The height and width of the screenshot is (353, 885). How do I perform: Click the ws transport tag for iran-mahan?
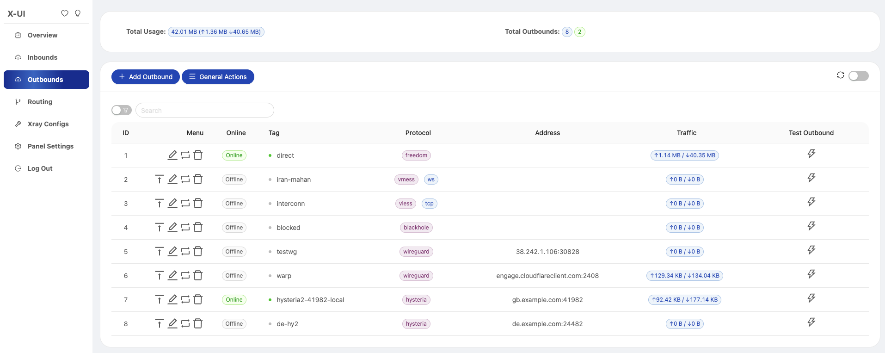(431, 180)
